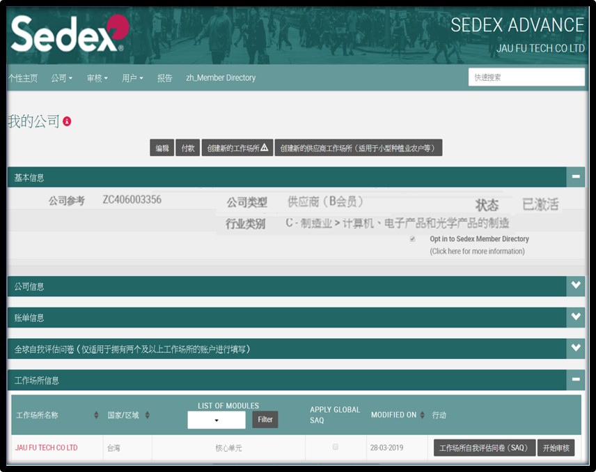Open zh_Member Directory menu item
Screen dimensions: 596x472
click(221, 77)
